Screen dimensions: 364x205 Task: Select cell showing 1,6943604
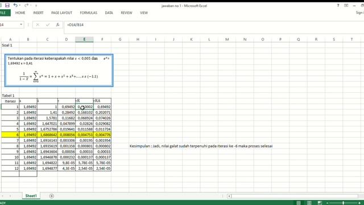47,151
